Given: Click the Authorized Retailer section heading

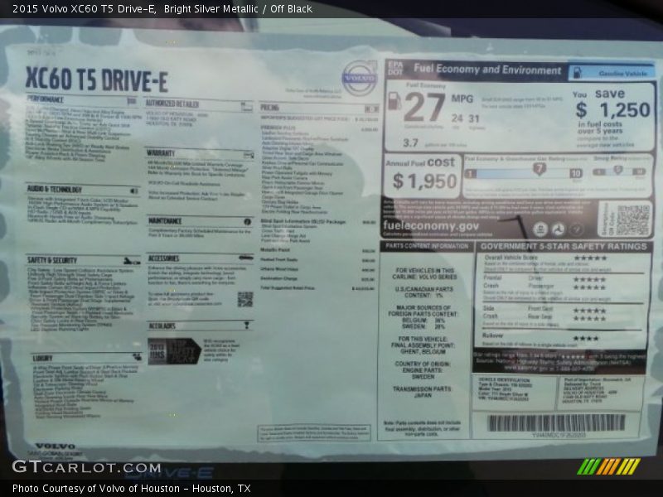Looking at the screenshot, I should 172,104.
